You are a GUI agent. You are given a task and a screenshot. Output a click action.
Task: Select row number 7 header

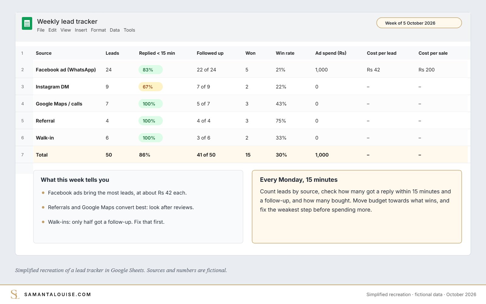coord(22,155)
